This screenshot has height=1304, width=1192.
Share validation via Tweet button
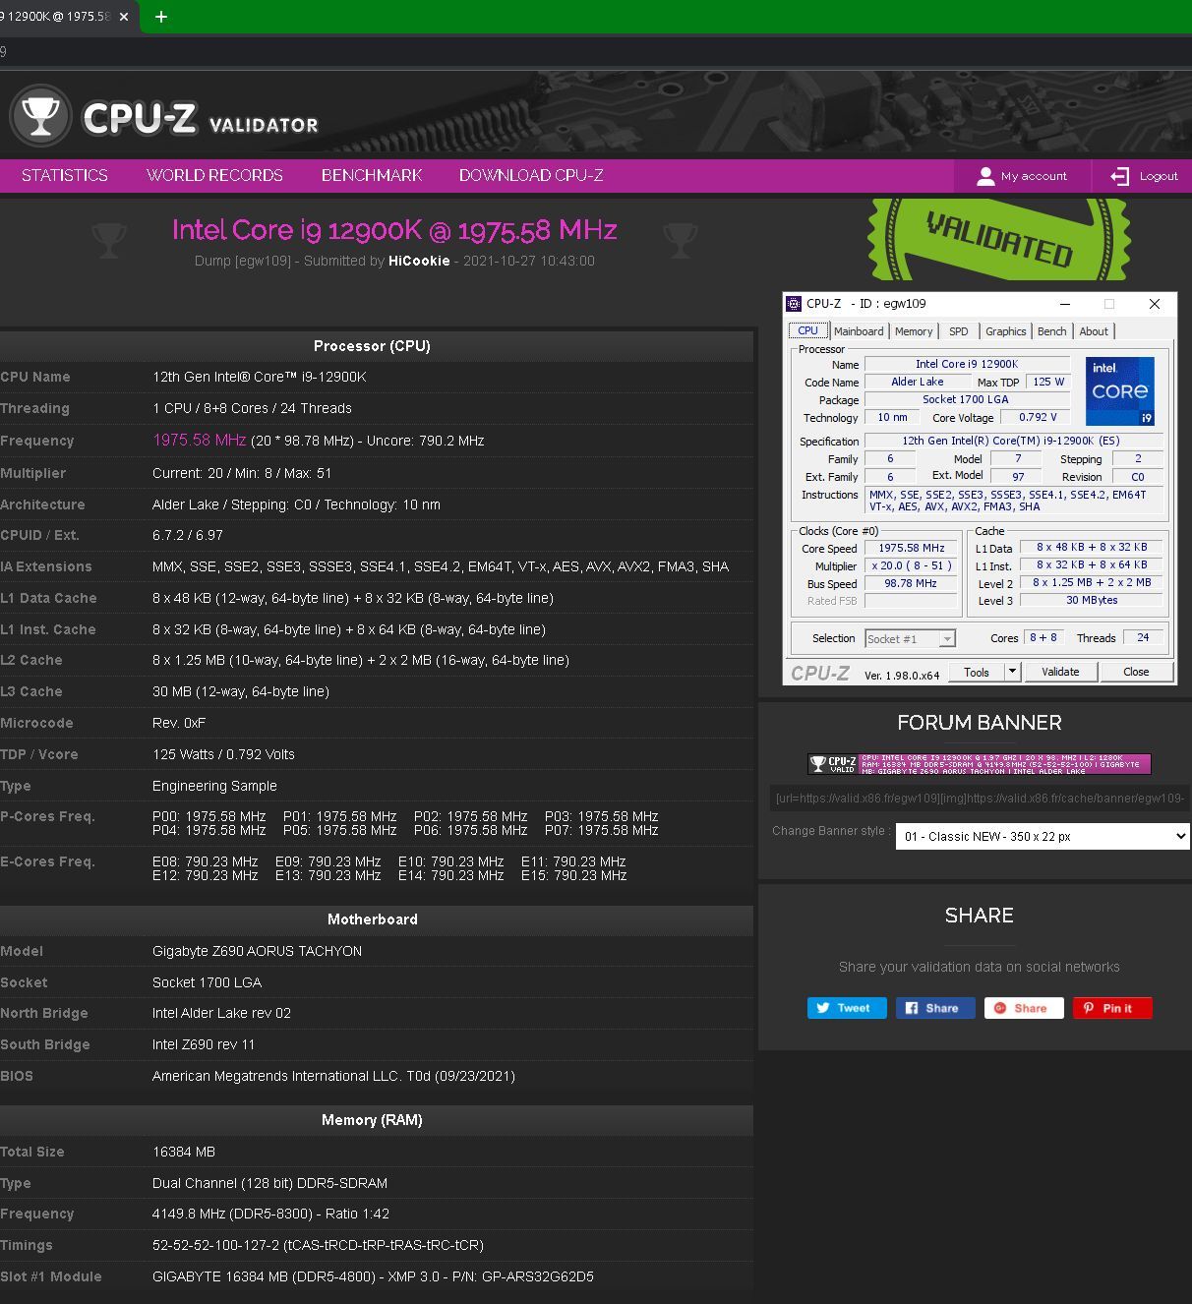click(x=847, y=1008)
